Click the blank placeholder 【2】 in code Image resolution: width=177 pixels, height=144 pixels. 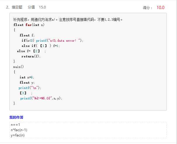tap(36, 51)
